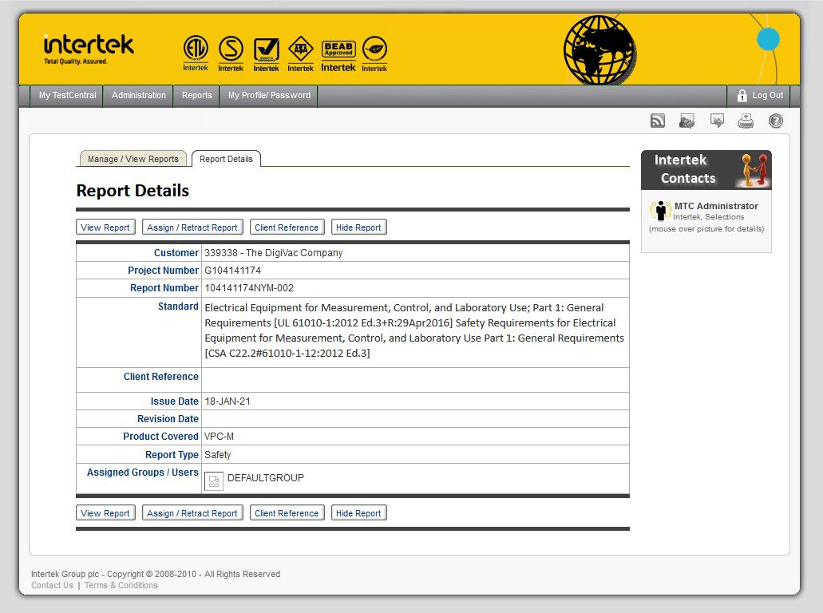Click the MTC Administrator person picture
Viewport: 823px width, 613px height.
click(x=661, y=211)
